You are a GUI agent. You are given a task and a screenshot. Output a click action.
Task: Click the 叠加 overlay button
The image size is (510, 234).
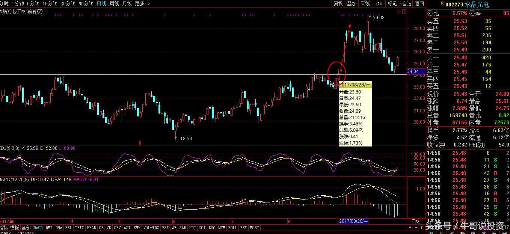coord(352,3)
